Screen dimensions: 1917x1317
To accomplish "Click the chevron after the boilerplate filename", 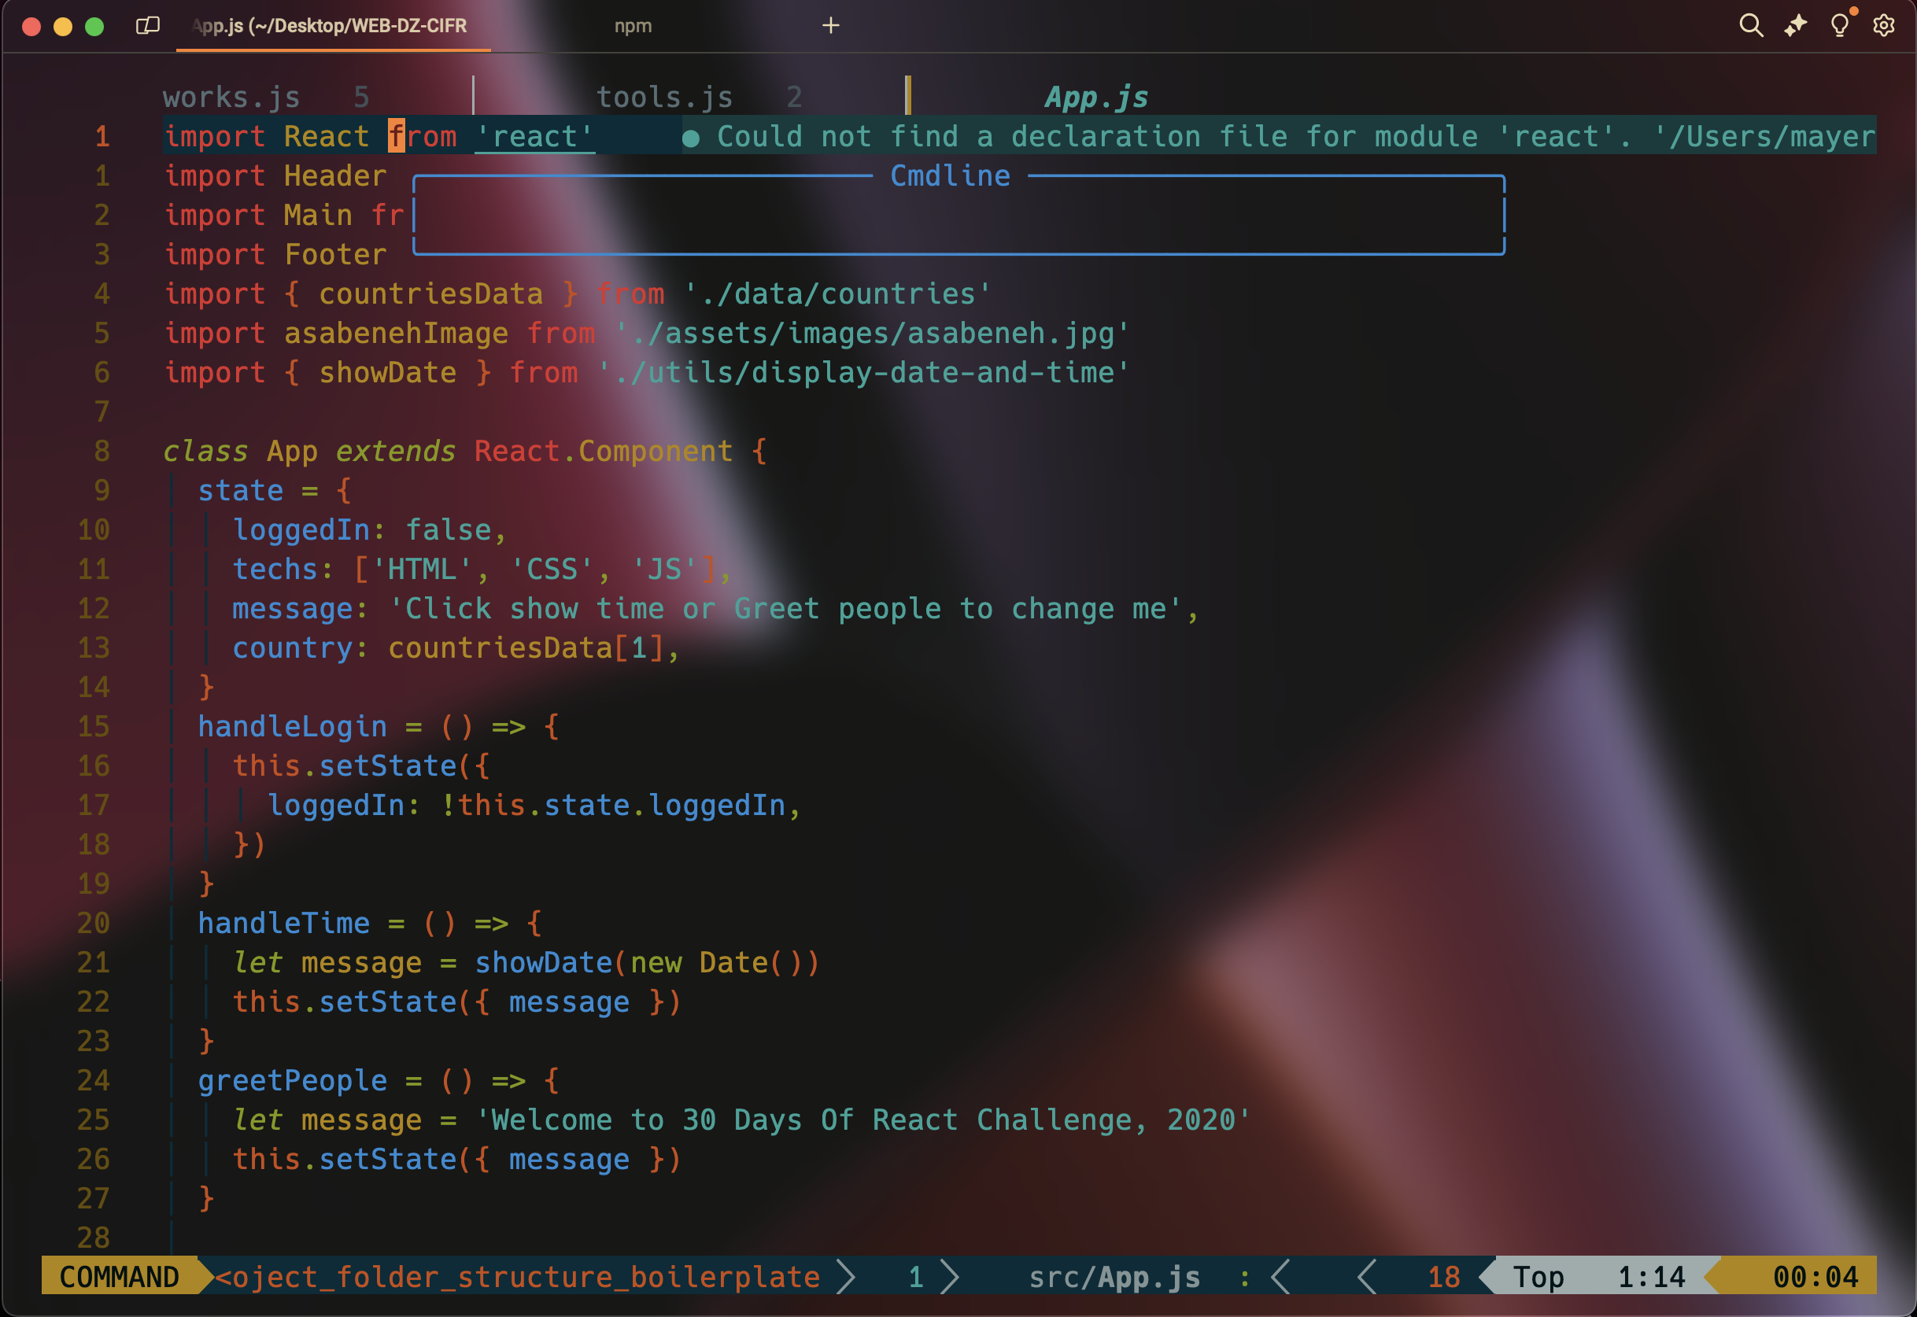I will click(x=848, y=1277).
